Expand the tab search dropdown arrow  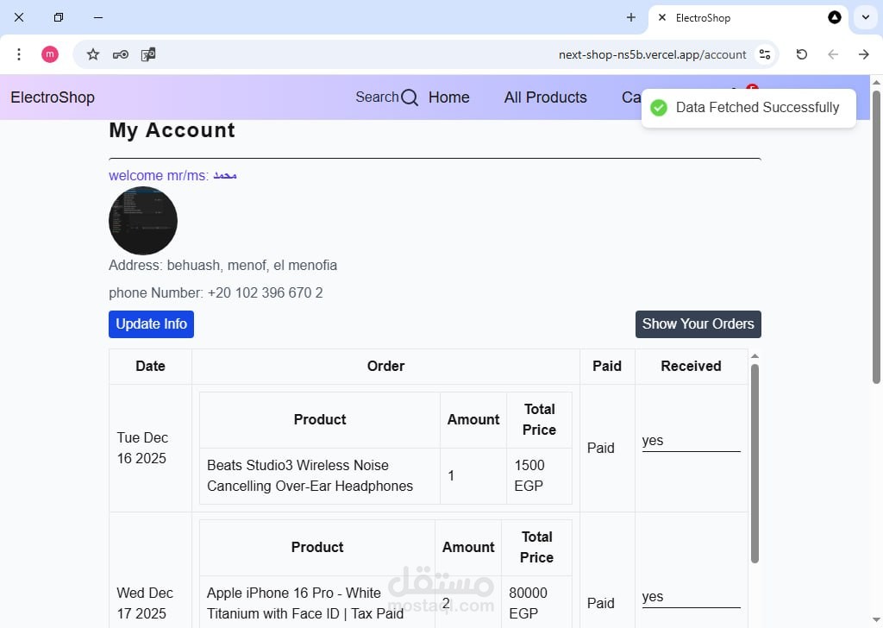[x=866, y=17]
